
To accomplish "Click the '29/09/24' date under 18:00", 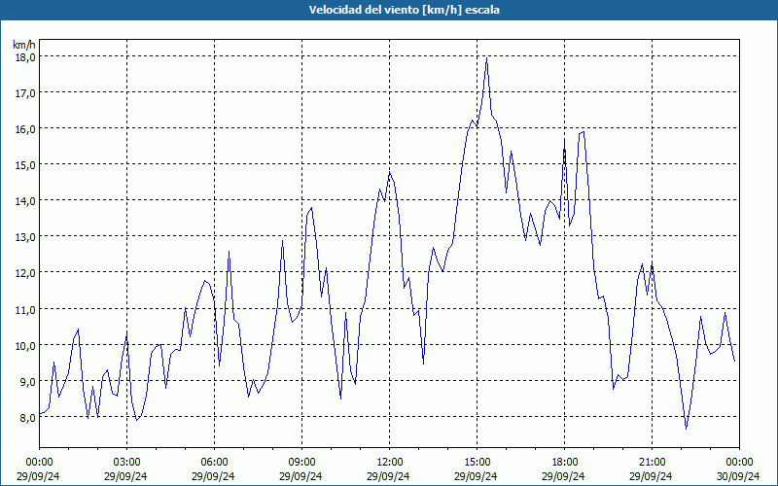I will point(564,476).
